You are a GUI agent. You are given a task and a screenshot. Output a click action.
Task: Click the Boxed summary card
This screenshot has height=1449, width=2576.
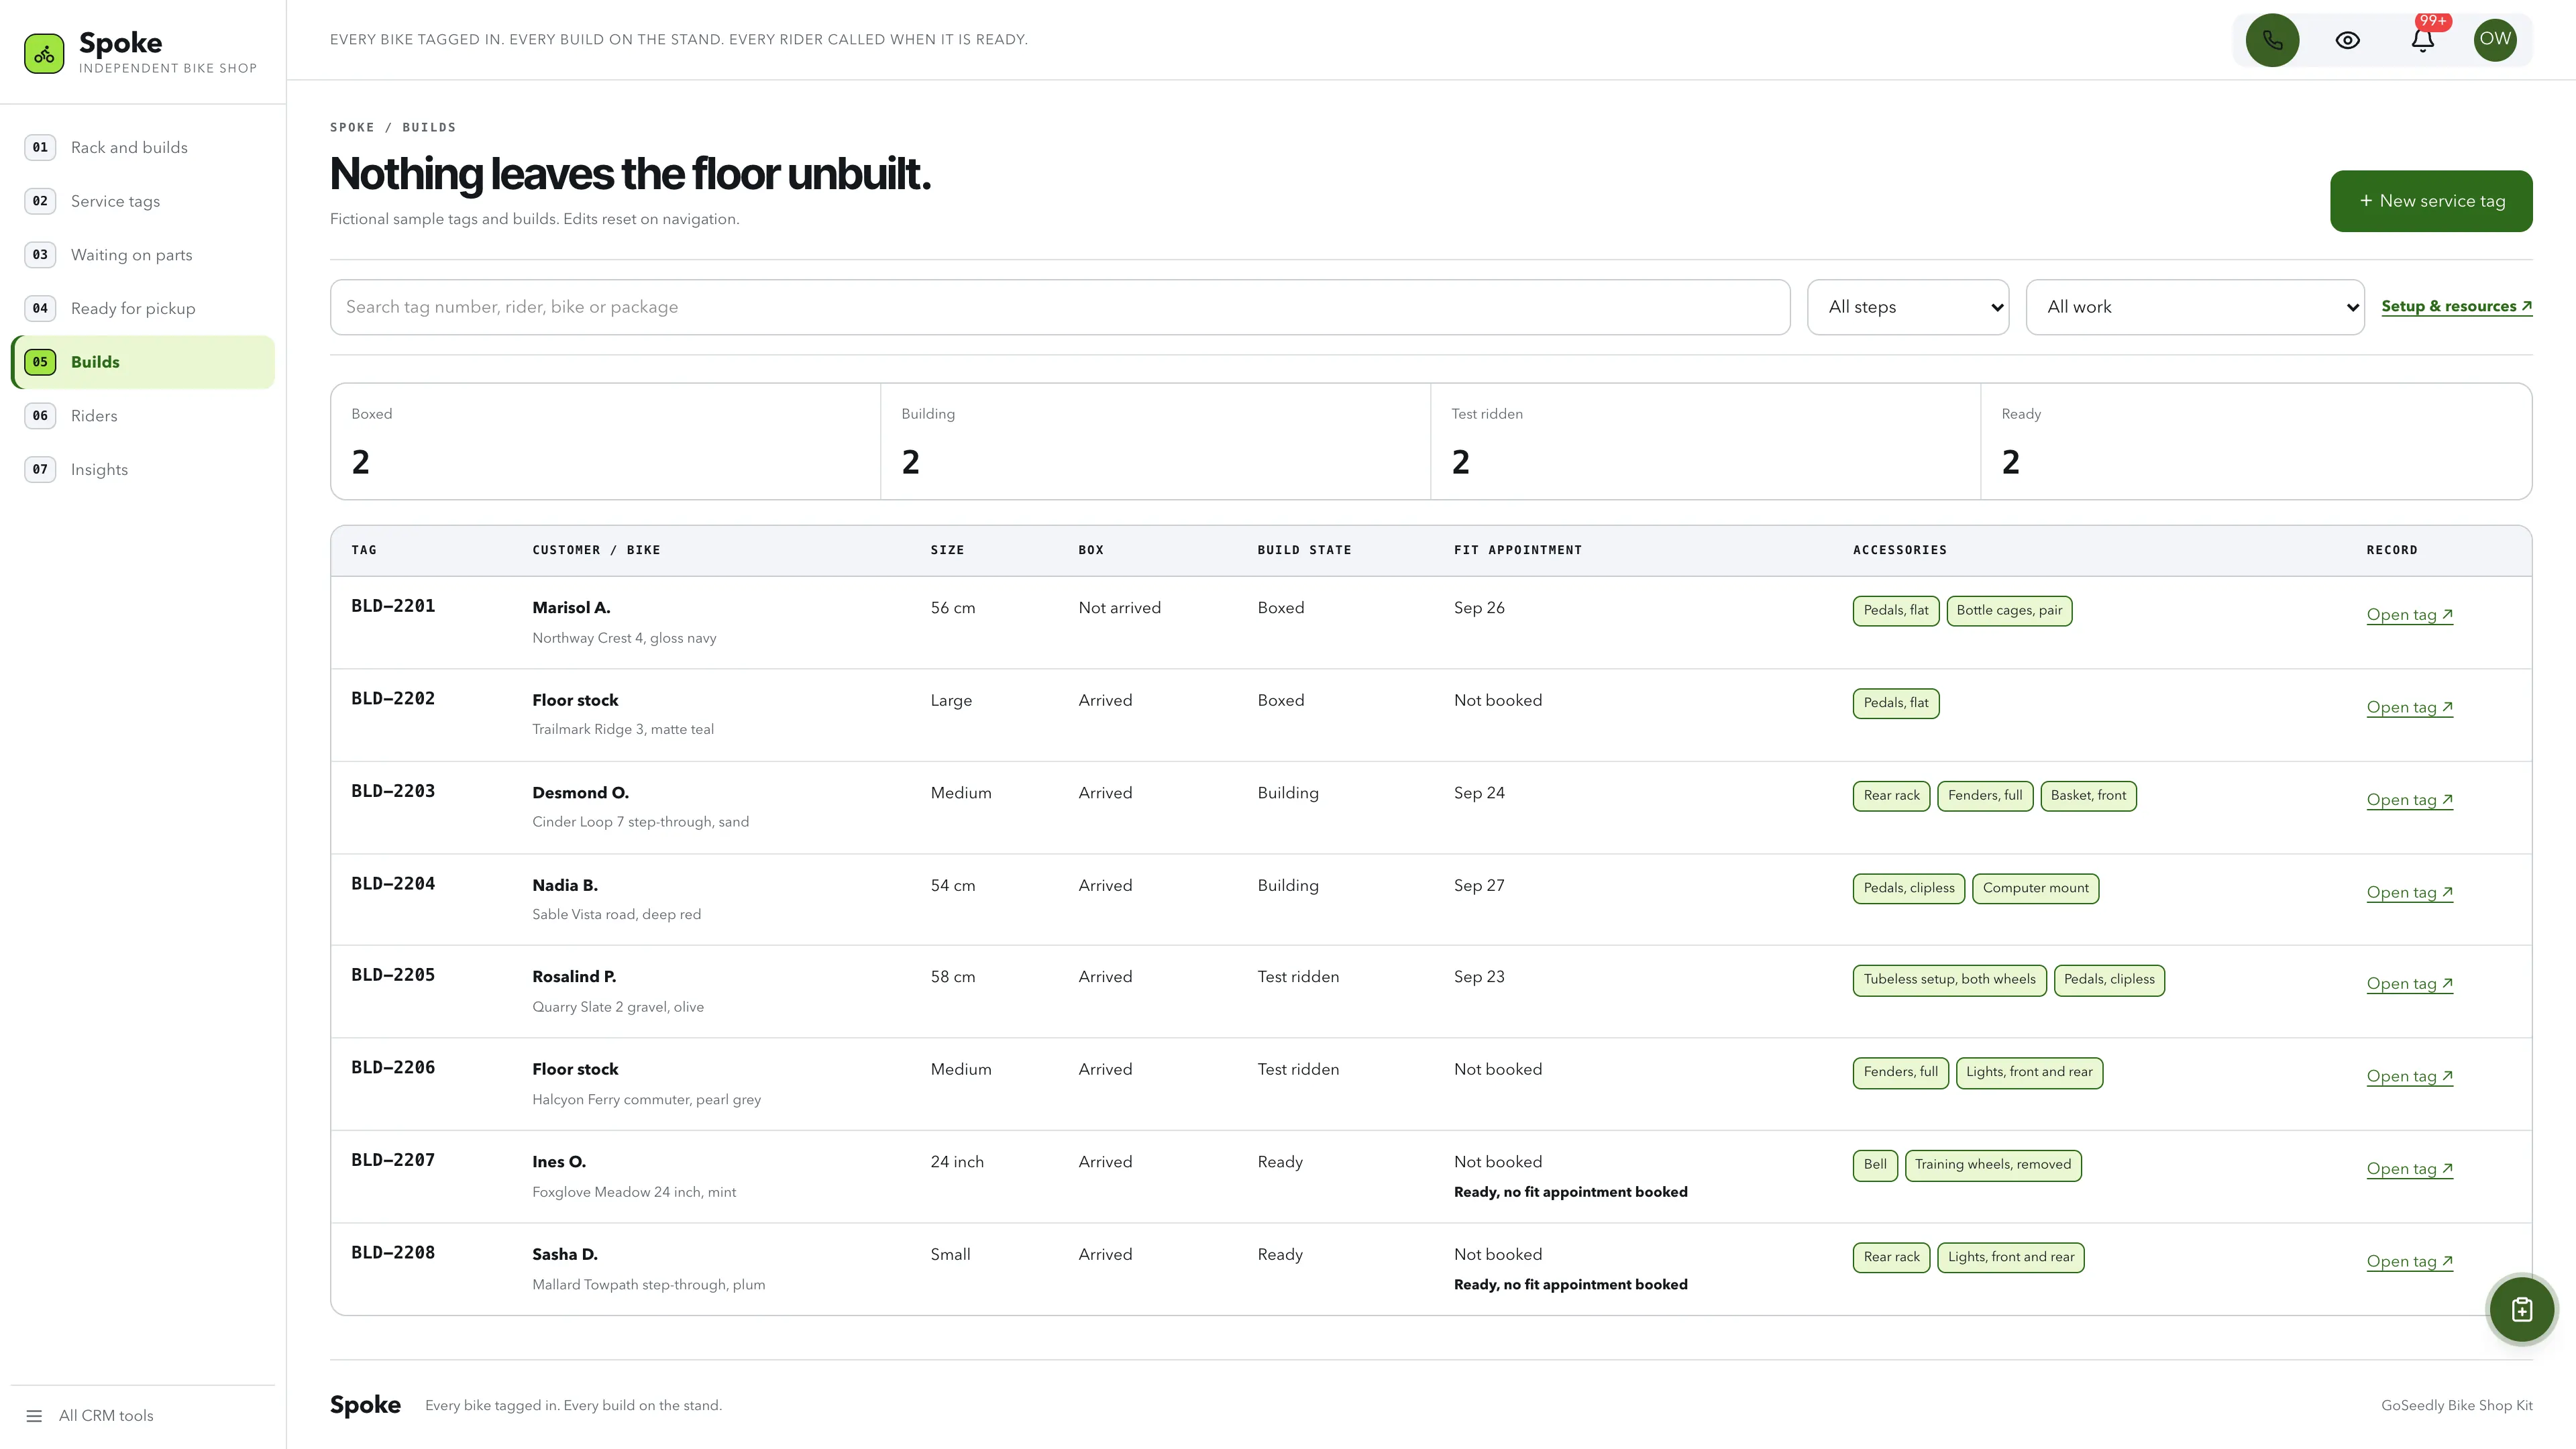coord(605,441)
